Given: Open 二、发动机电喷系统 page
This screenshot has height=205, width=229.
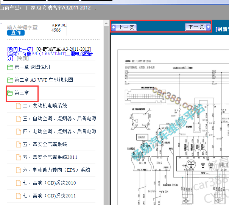Looking at the screenshot, I should (45, 106).
